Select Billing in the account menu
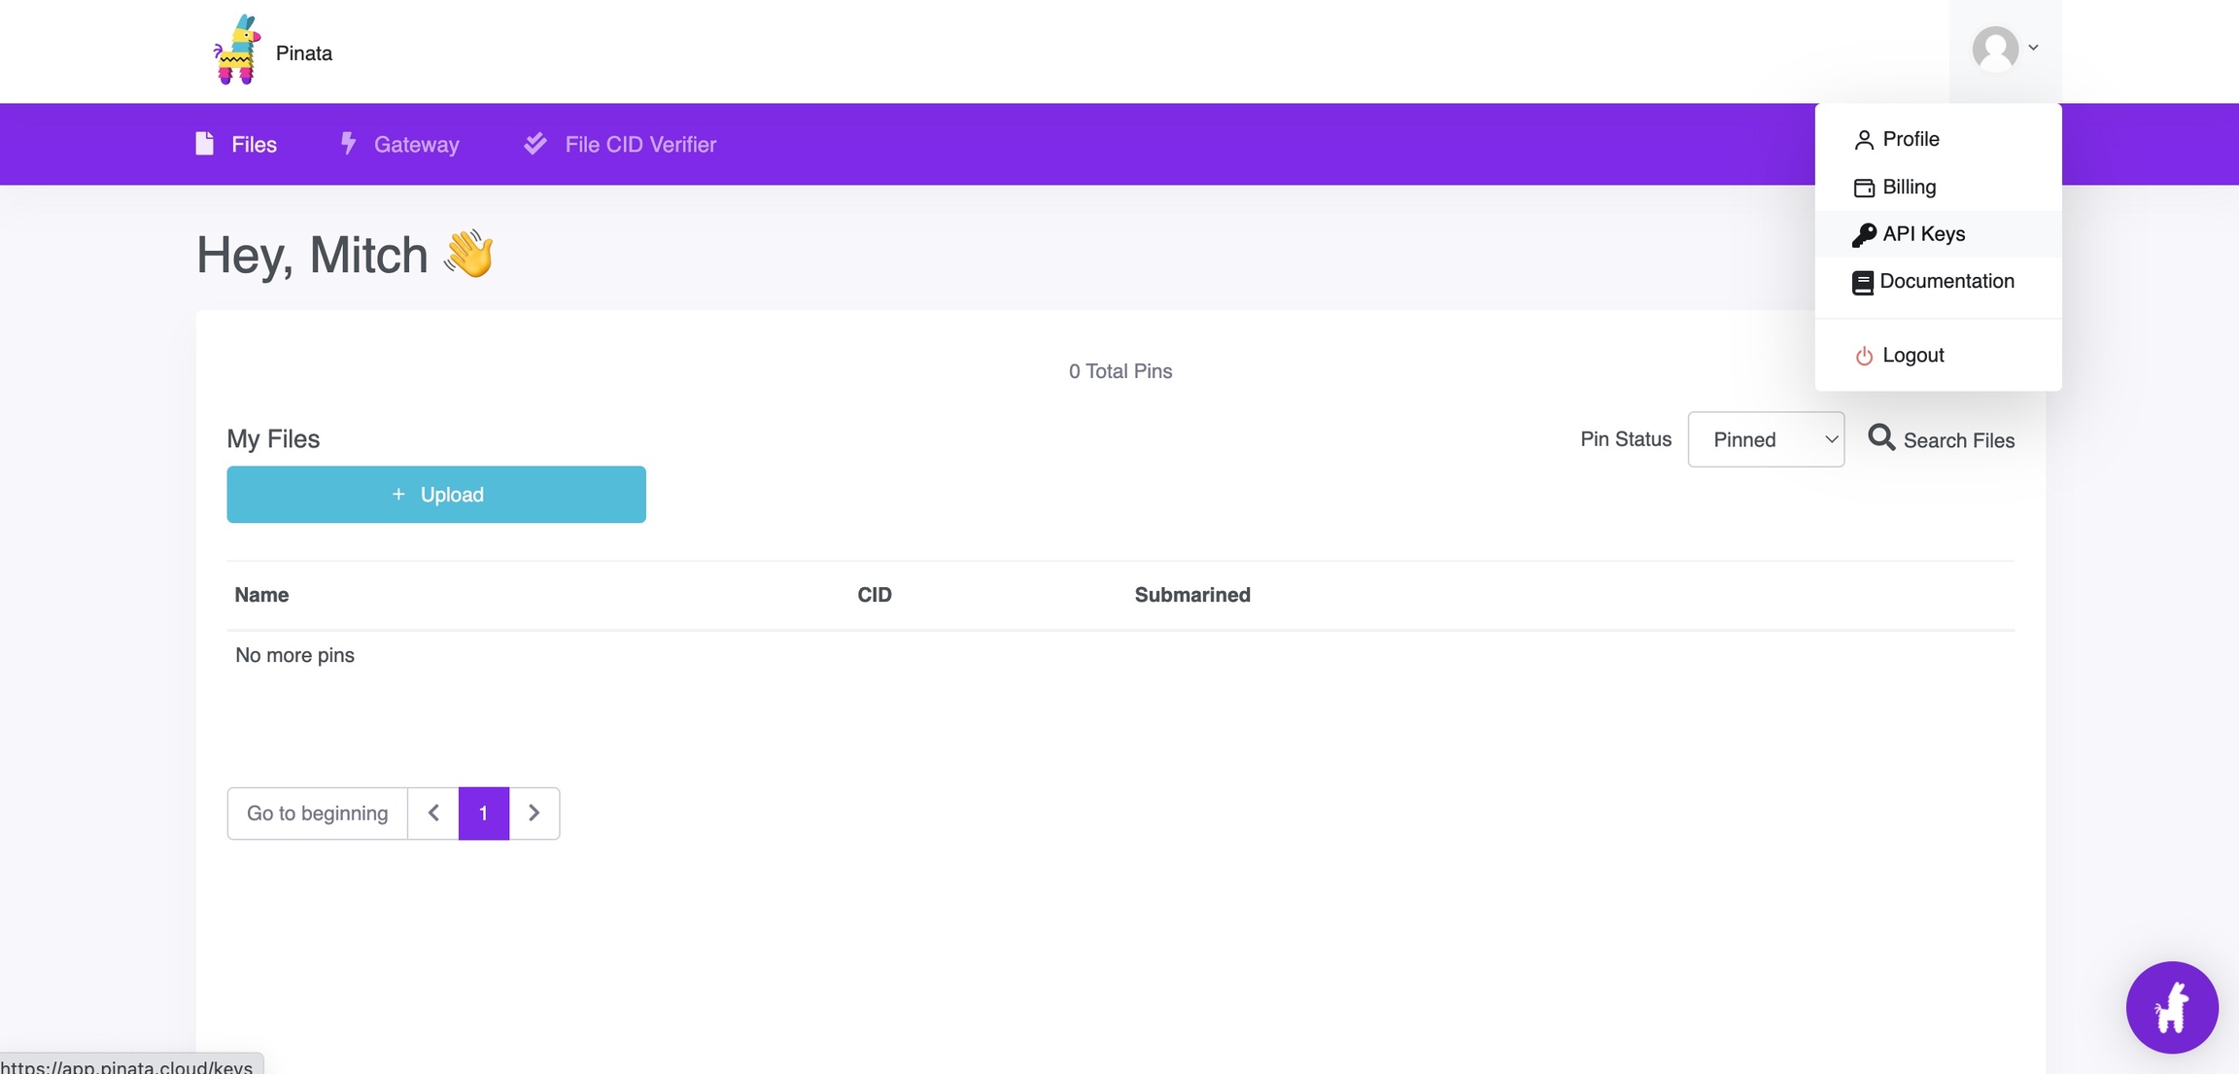 tap(1908, 187)
